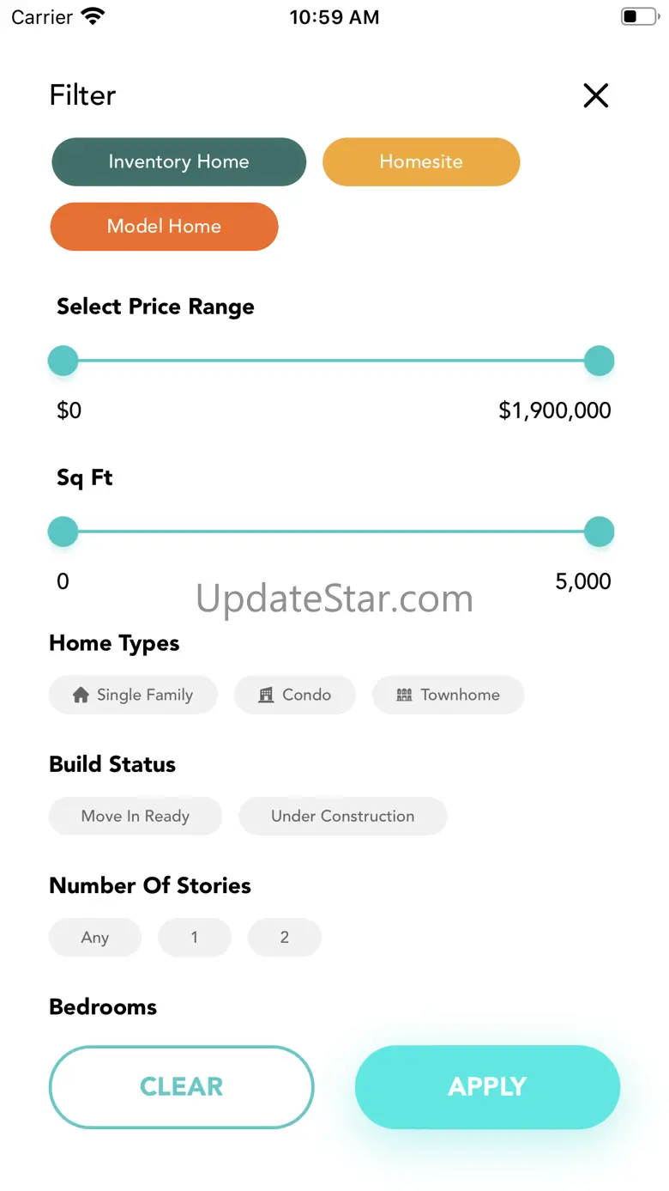This screenshot has height=1191, width=669.
Task: Toggle the Model Home filter
Action: [164, 227]
